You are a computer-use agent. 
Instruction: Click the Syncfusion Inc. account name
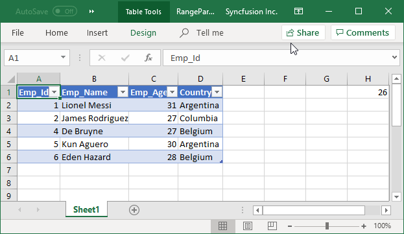(x=252, y=12)
